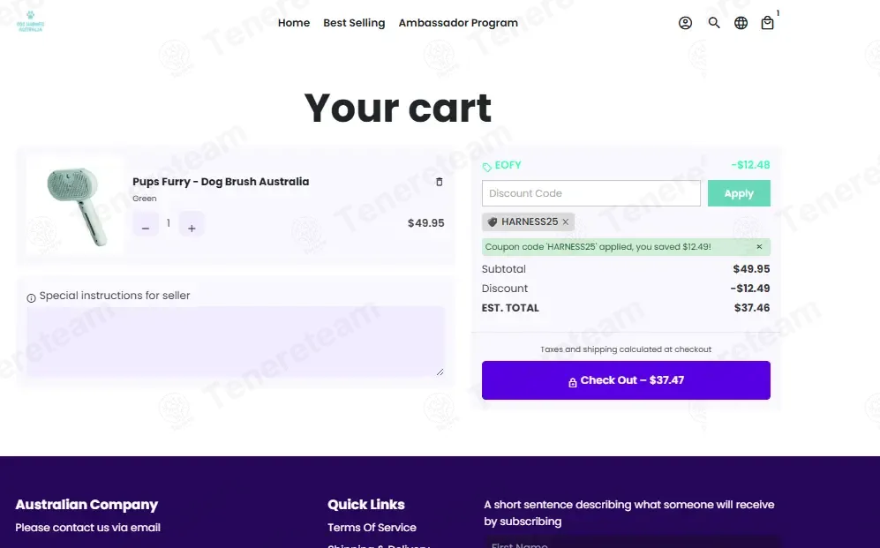880x548 pixels.
Task: Click 'Taxes and shipping calculated at checkout' note
Action: [626, 349]
